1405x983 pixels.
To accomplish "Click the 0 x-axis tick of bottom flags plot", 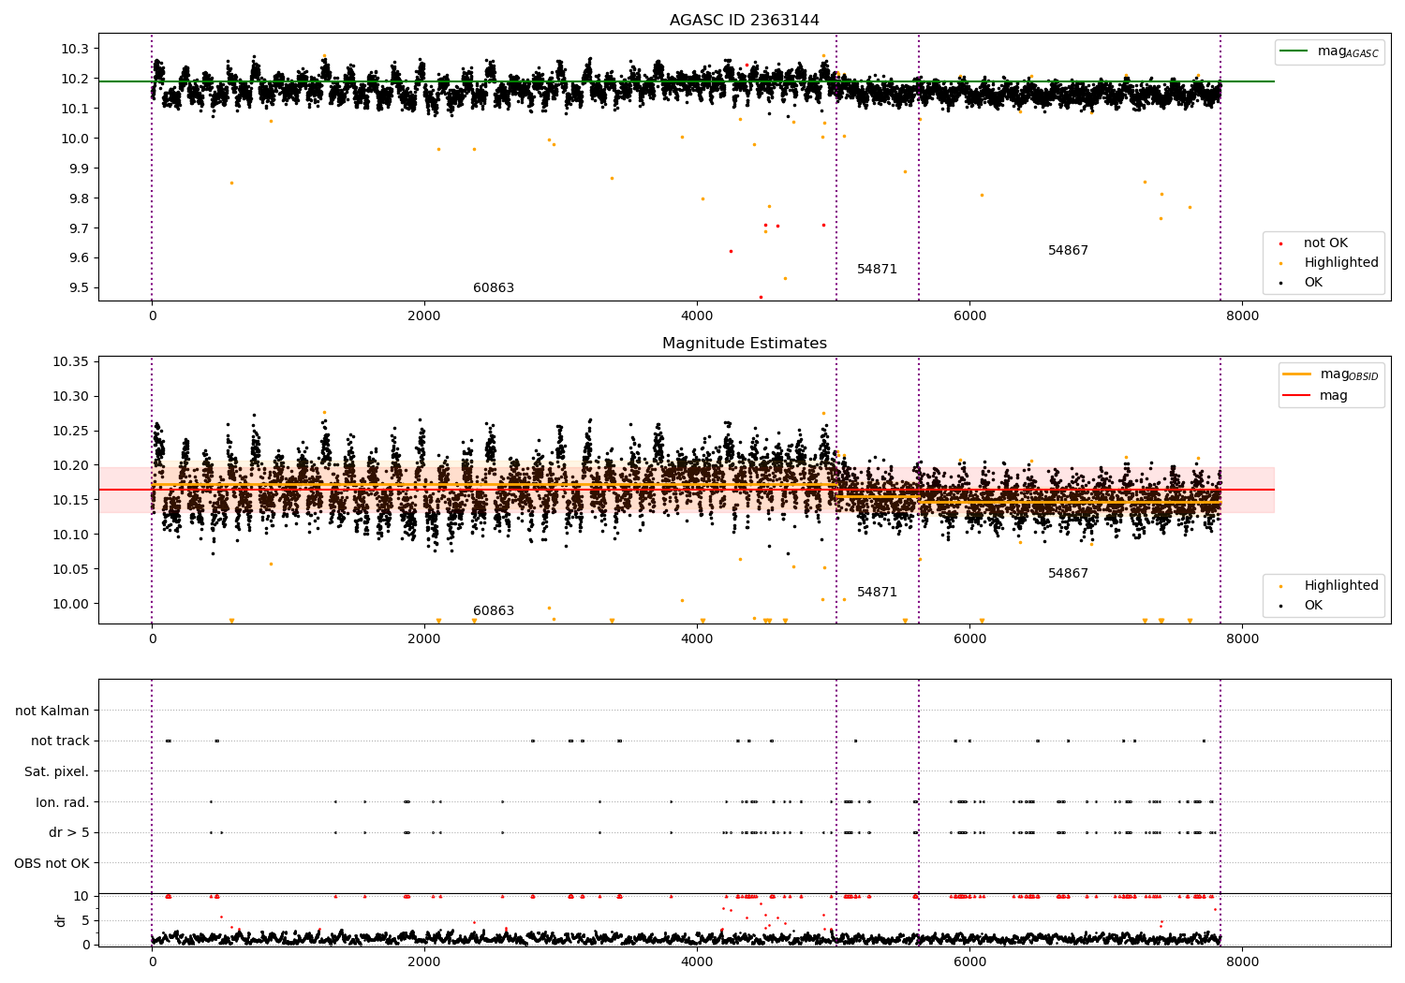I will [x=152, y=961].
